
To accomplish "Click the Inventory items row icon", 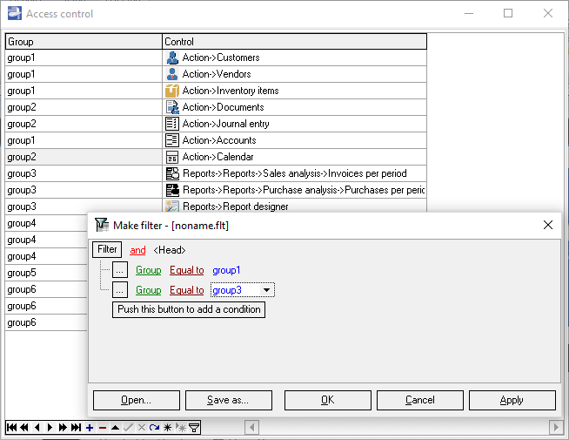I will [172, 91].
